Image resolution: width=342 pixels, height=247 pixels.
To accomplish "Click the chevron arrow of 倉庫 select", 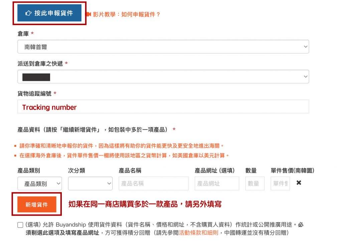I will coord(305,47).
